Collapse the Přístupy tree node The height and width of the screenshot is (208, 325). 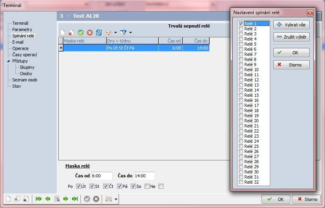pos(9,61)
